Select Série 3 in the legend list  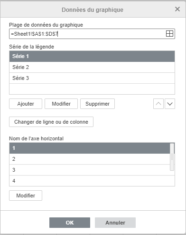pos(92,78)
